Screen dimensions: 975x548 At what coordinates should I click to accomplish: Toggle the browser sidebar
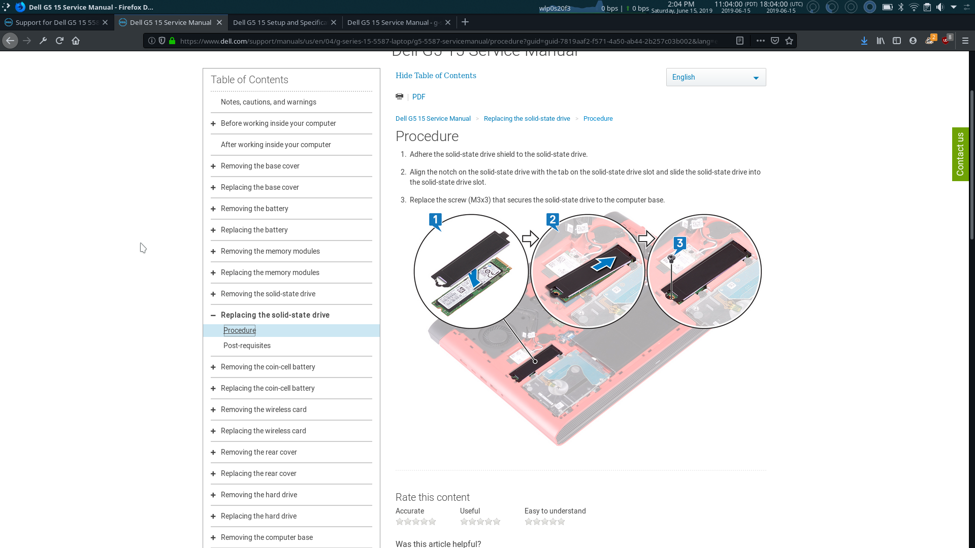897,41
